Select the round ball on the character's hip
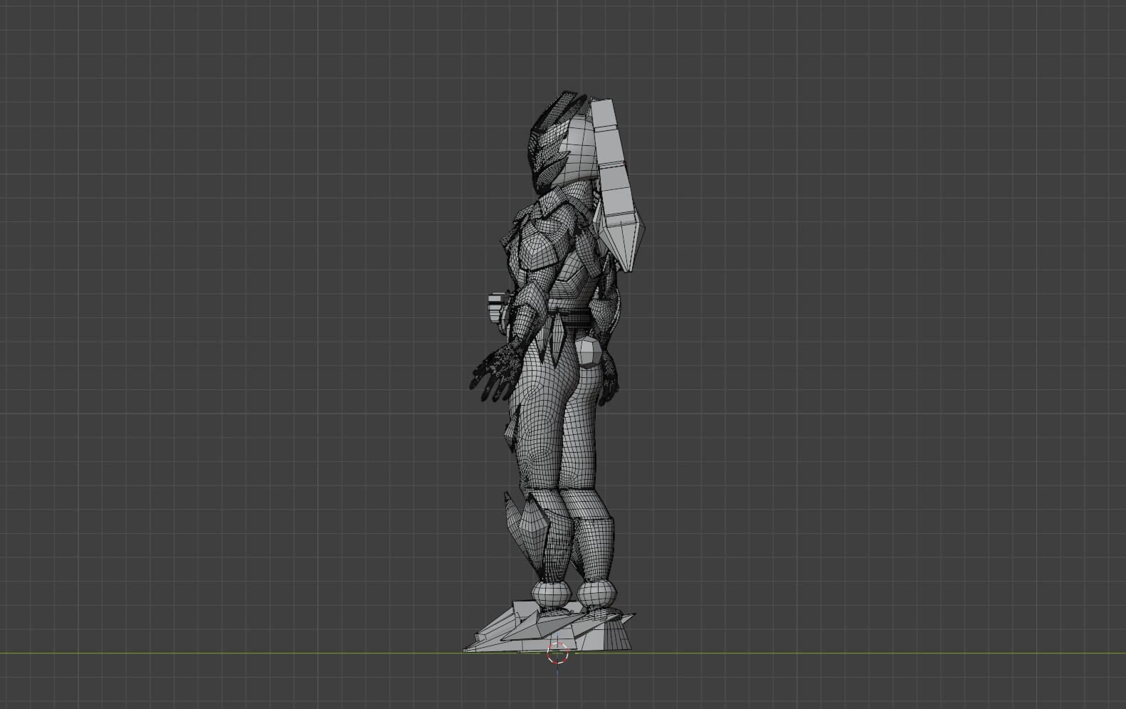 [x=589, y=352]
